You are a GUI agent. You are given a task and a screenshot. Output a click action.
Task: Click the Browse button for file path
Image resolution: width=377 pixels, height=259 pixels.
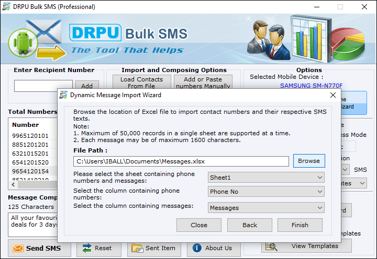309,161
